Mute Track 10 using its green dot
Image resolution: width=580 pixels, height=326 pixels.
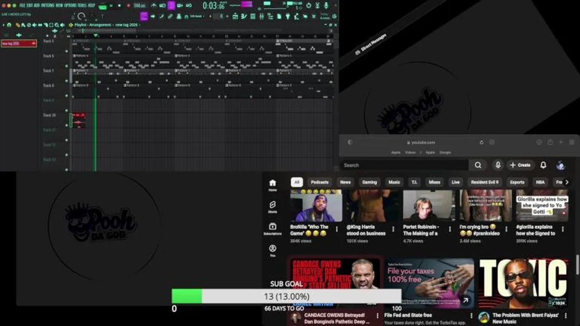point(67,125)
